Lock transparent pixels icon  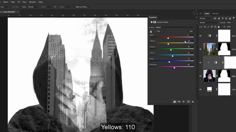(x=205, y=27)
